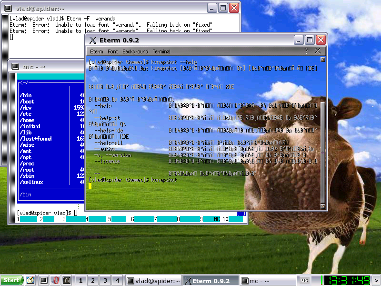Click the third quick-launch icon in taskbar

tap(67, 280)
